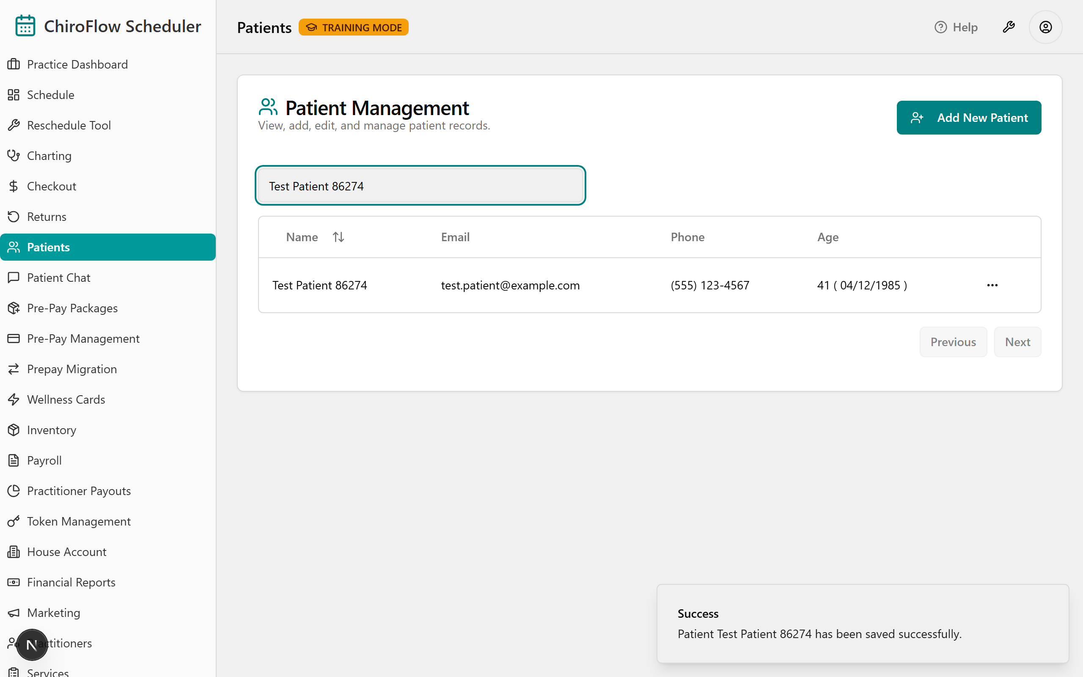Click the Next pagination button
The image size is (1083, 677).
[x=1018, y=341]
